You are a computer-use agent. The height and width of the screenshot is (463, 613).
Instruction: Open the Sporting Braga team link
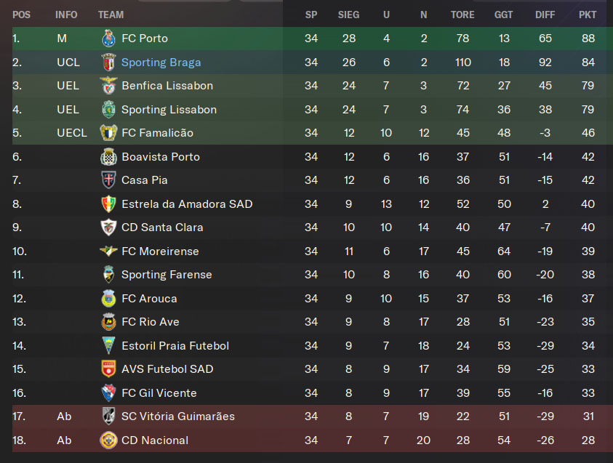click(161, 63)
